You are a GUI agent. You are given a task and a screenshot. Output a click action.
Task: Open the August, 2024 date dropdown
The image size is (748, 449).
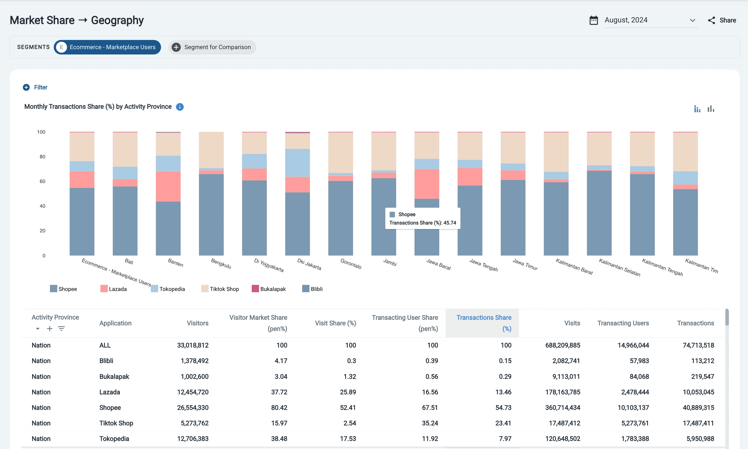click(651, 20)
